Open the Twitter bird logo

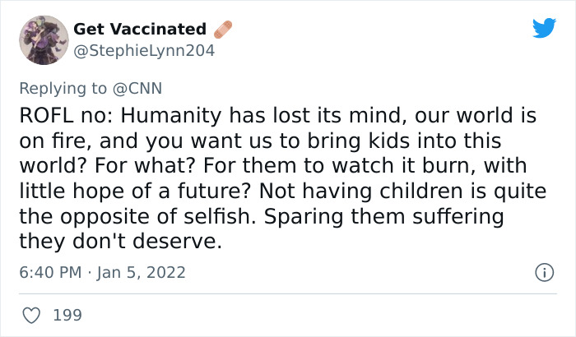(544, 27)
